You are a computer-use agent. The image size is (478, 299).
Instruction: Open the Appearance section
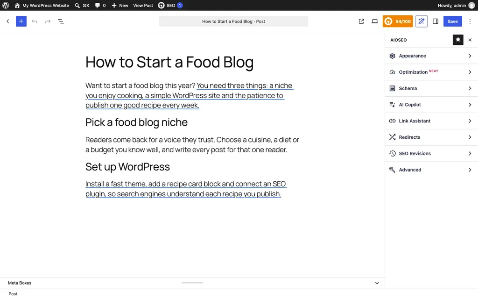tap(431, 56)
